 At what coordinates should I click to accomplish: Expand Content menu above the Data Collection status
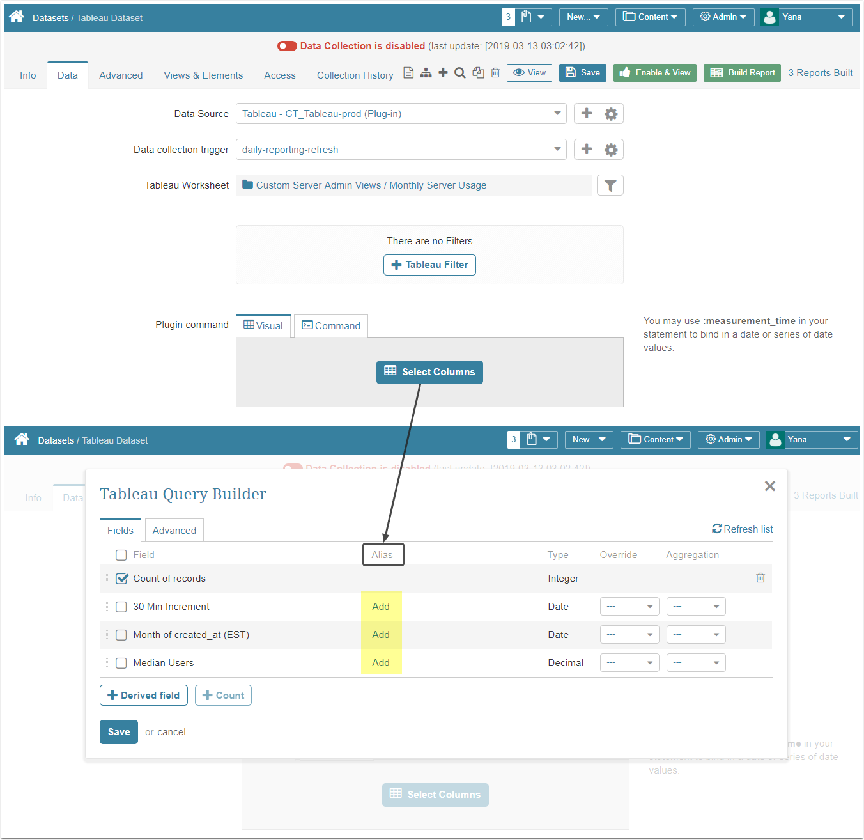(x=651, y=17)
